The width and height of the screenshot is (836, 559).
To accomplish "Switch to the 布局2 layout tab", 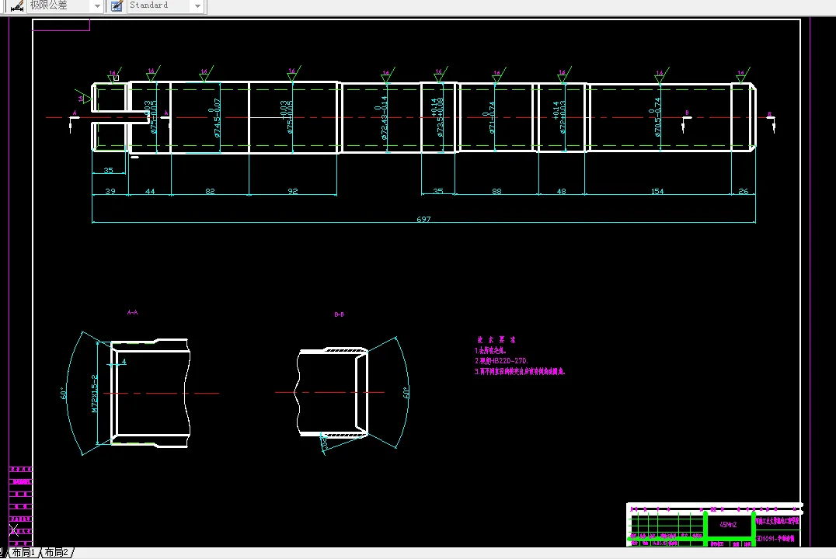I will coord(57,553).
